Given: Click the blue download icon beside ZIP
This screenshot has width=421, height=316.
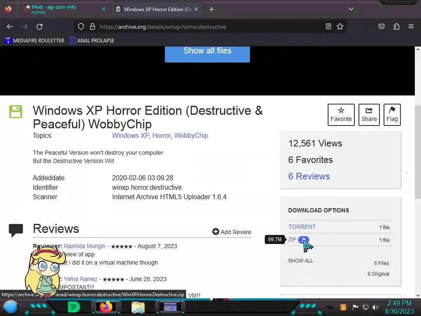Looking at the screenshot, I should (x=303, y=240).
